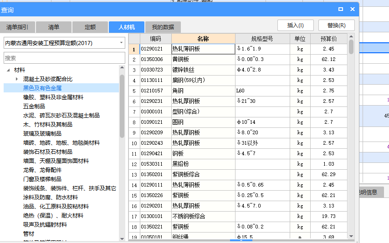Select the 人材机 tab
Image resolution: width=389 pixels, height=243 pixels.
coord(127,27)
